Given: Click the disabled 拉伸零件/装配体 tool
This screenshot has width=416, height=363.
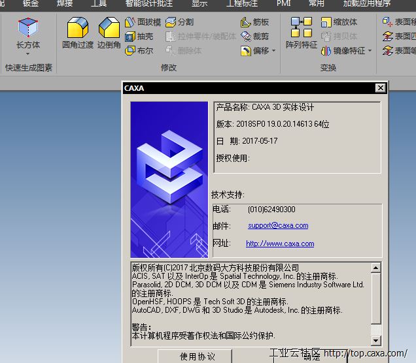Looking at the screenshot, I should 201,37.
